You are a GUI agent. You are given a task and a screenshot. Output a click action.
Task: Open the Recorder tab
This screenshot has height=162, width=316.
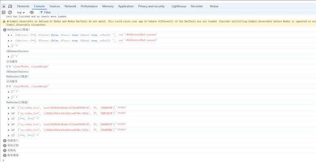pyautogui.click(x=197, y=6)
